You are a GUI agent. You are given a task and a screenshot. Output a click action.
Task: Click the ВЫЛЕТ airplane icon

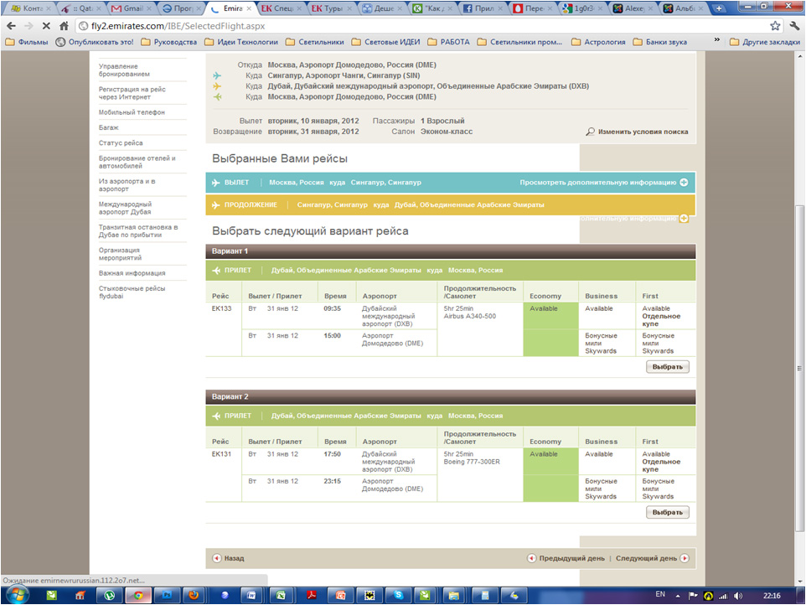coord(215,183)
